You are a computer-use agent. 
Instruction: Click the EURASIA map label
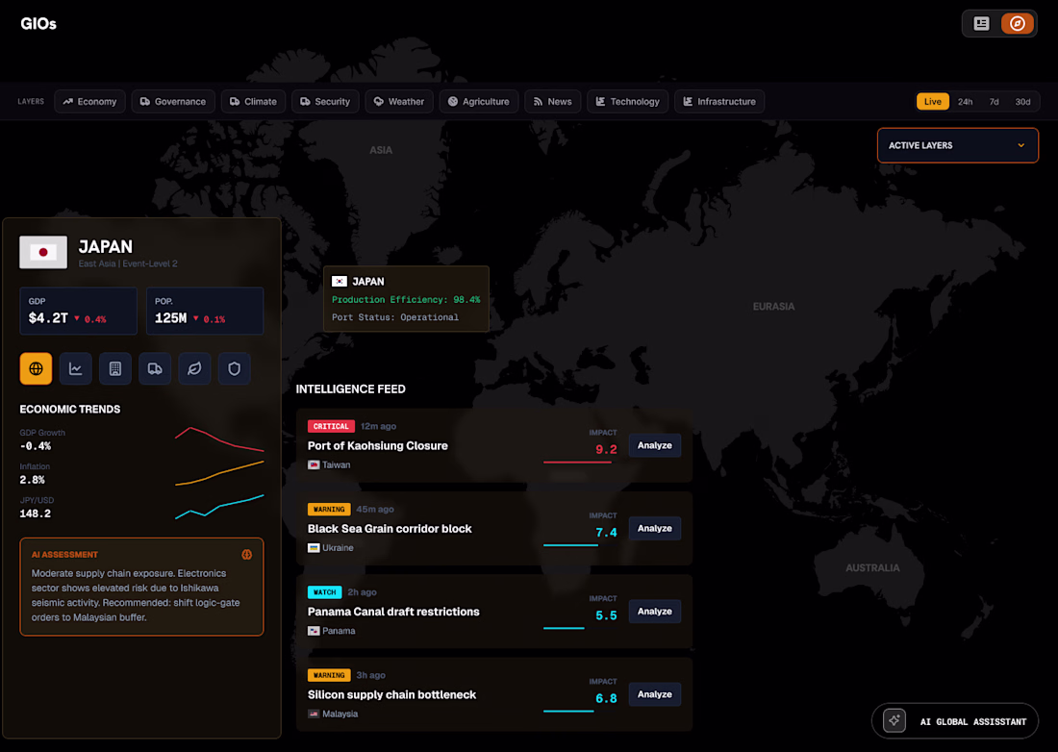774,306
